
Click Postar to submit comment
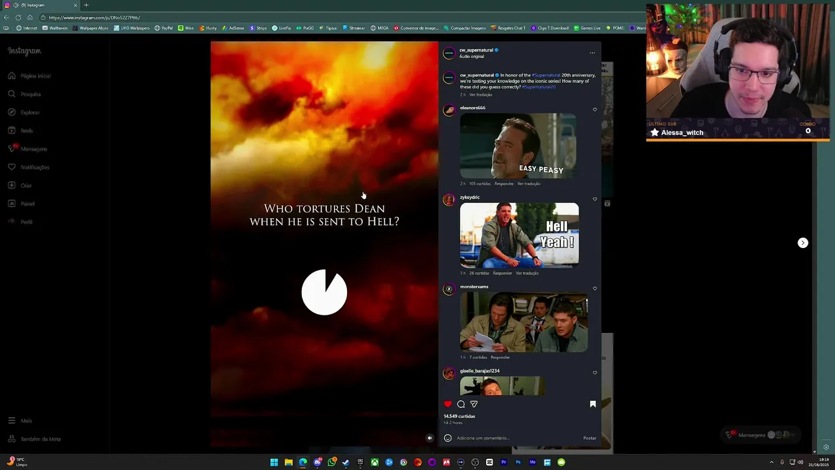coord(590,438)
